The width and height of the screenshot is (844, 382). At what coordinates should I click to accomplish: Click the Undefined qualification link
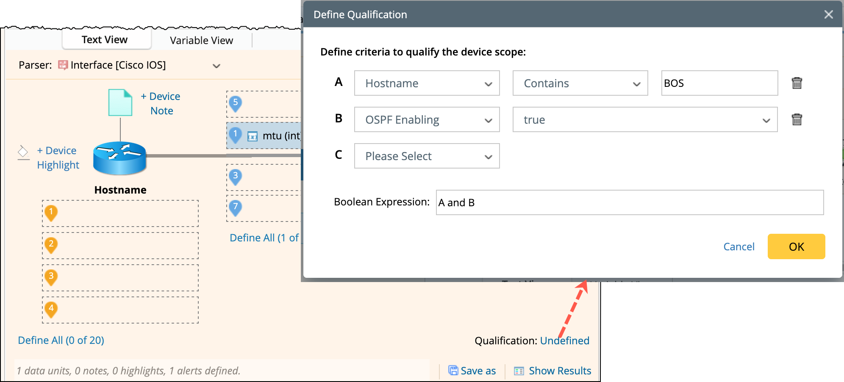coord(564,340)
